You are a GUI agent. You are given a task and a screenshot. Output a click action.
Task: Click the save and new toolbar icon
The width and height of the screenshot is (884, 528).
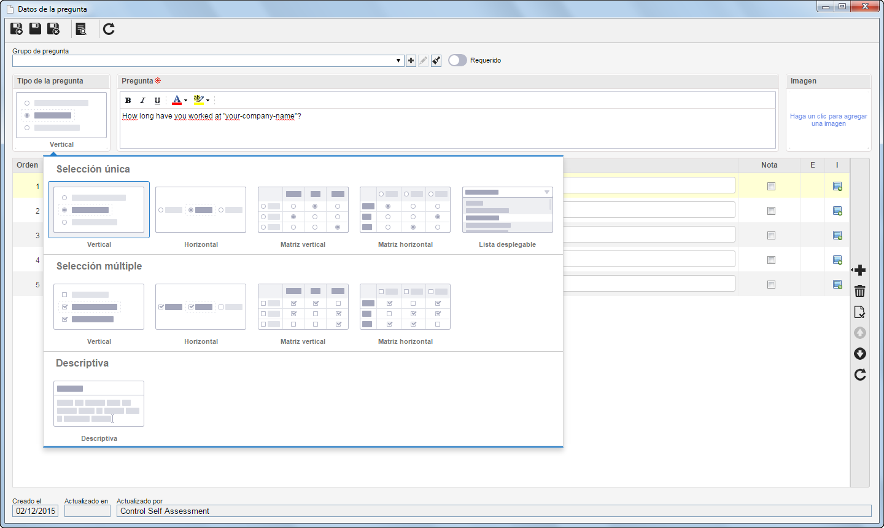(x=17, y=29)
